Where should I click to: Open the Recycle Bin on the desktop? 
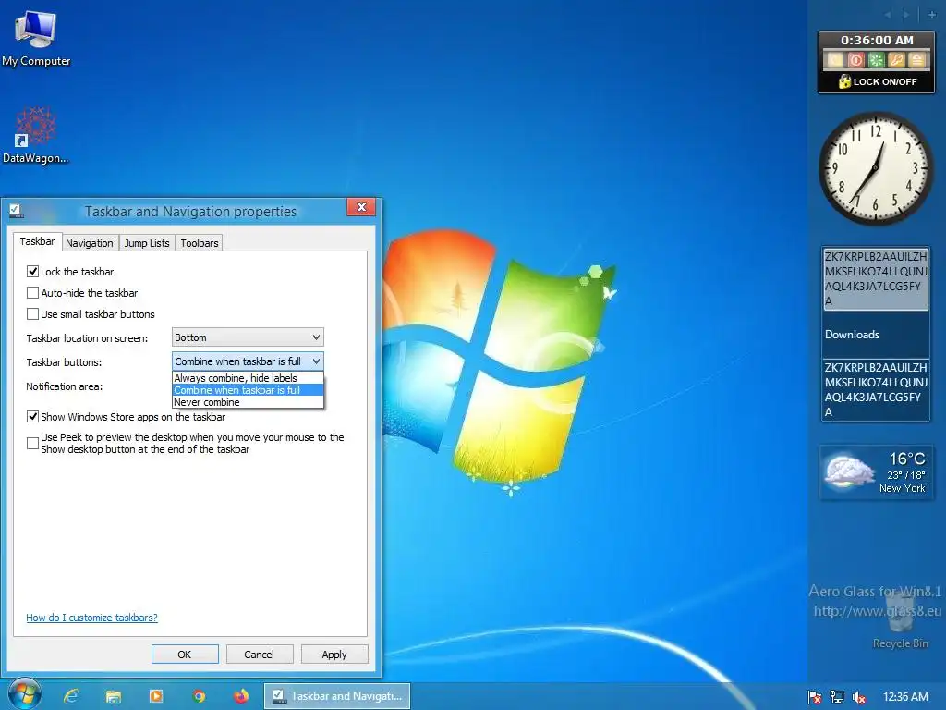(x=900, y=618)
